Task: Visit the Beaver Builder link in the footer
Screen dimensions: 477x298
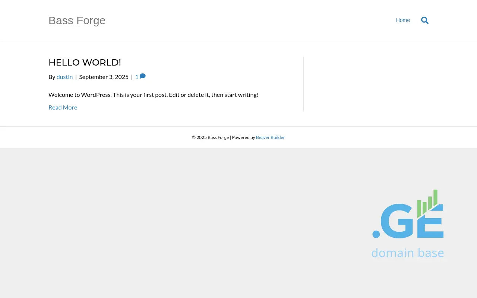Action: click(270, 137)
